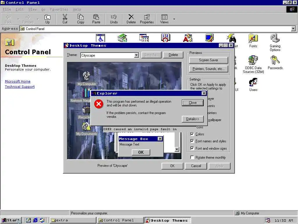Open the Favorites menu
This screenshot has height=224, width=298.
[x=59, y=9]
